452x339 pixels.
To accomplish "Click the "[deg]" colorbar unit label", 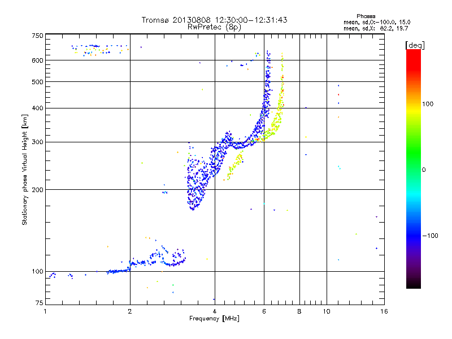I will click(x=415, y=45).
